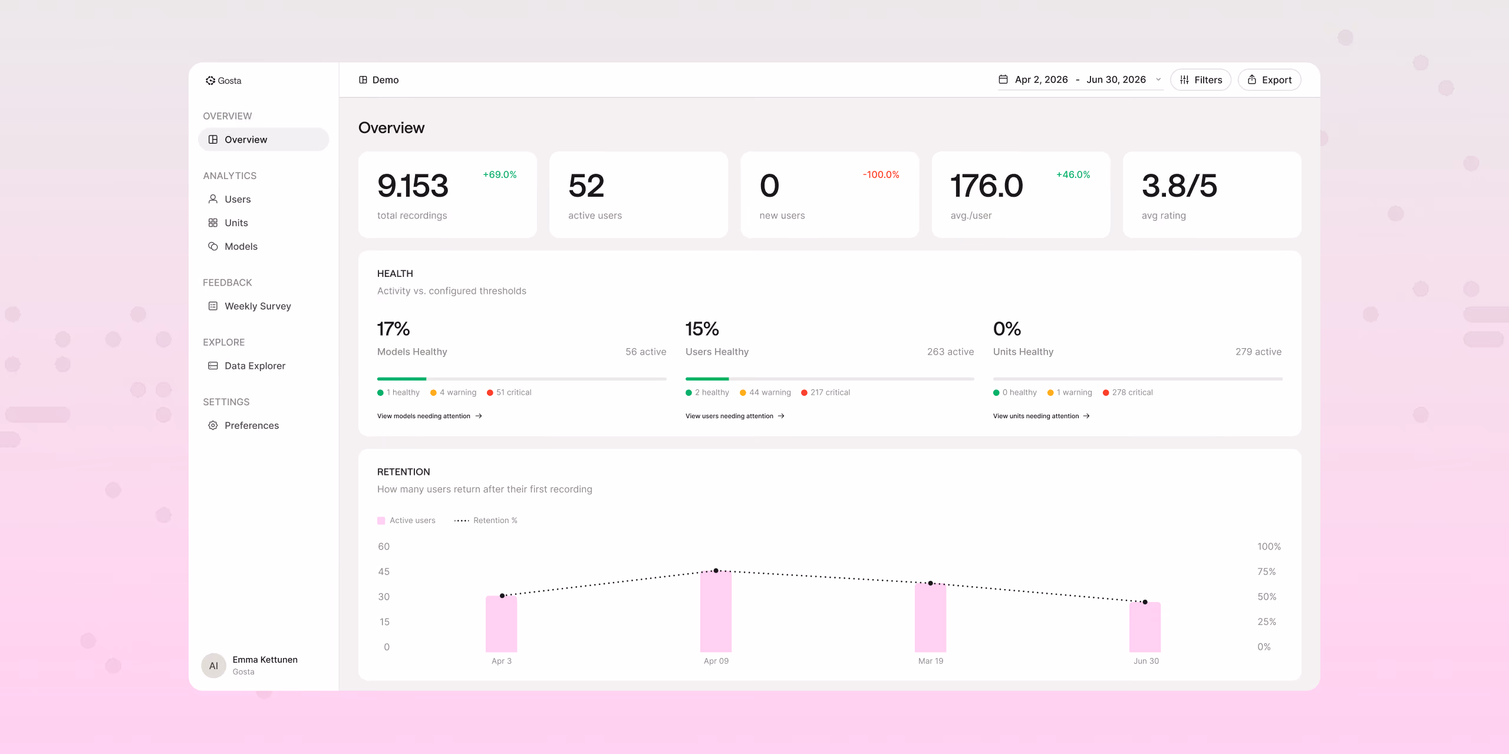The image size is (1509, 754).
Task: Click the Apr 3 retention bar
Action: click(501, 624)
